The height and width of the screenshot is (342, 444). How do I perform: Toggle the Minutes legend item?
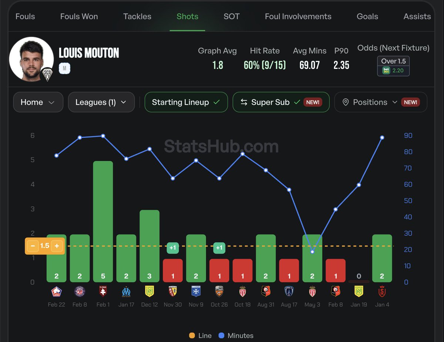tap(236, 336)
